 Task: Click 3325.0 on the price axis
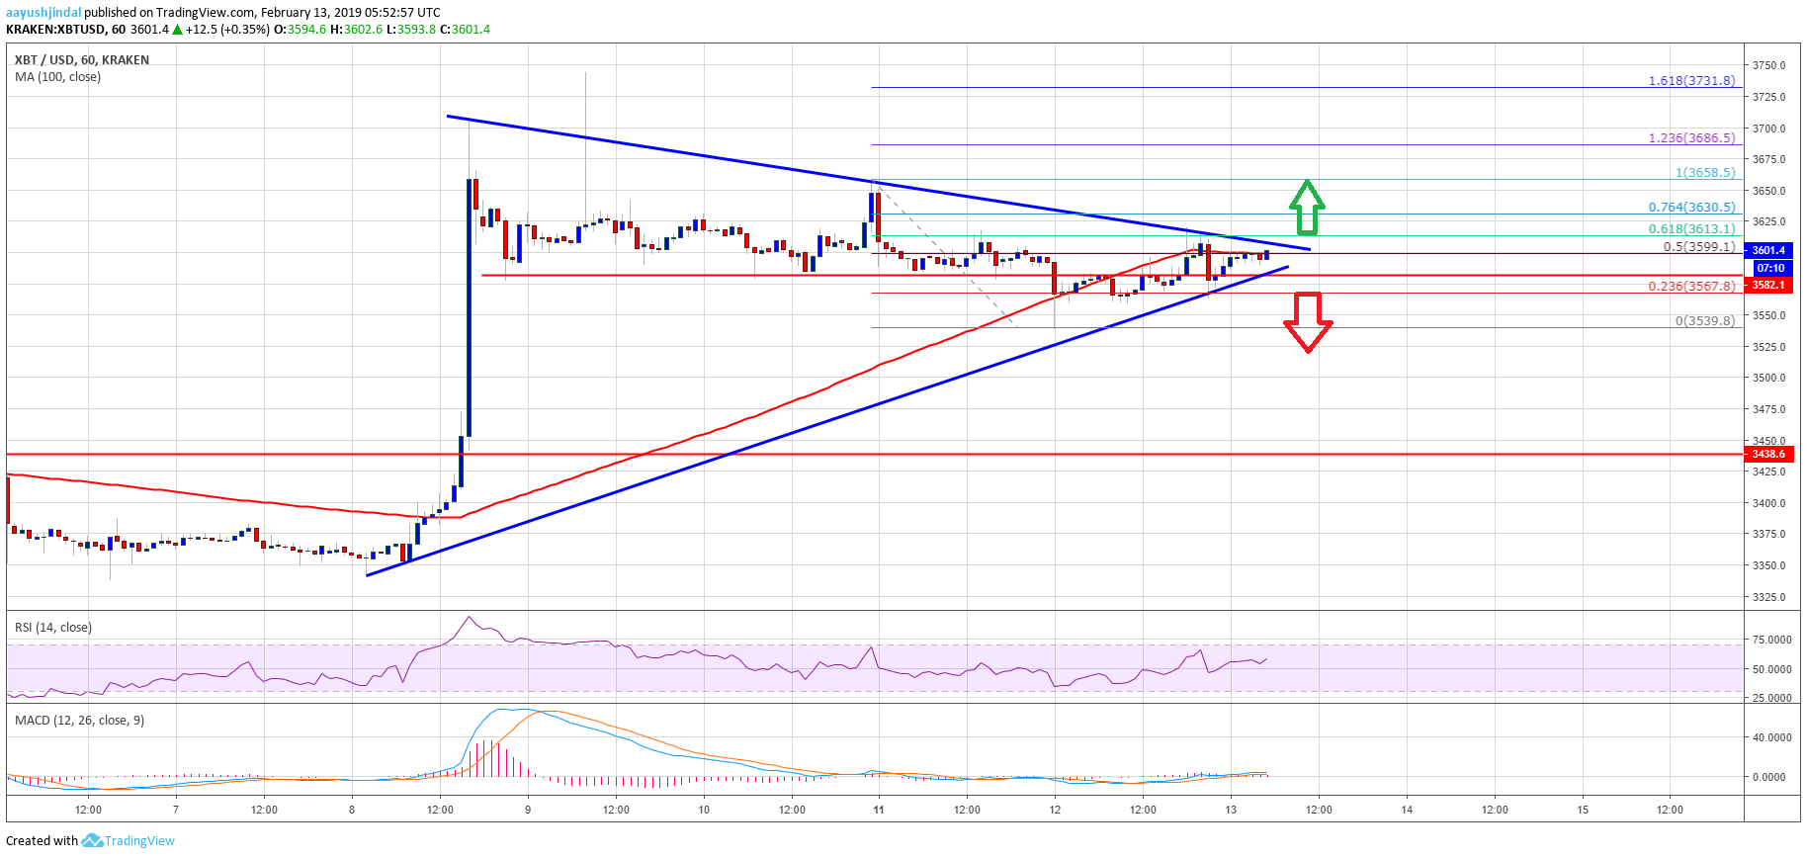click(x=1768, y=597)
